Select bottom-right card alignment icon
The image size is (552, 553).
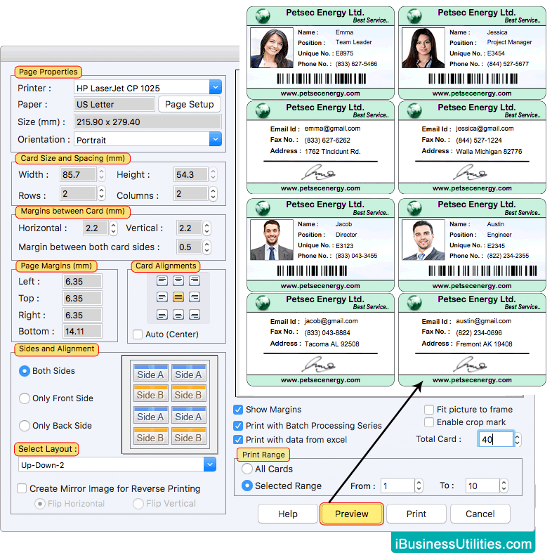[195, 314]
